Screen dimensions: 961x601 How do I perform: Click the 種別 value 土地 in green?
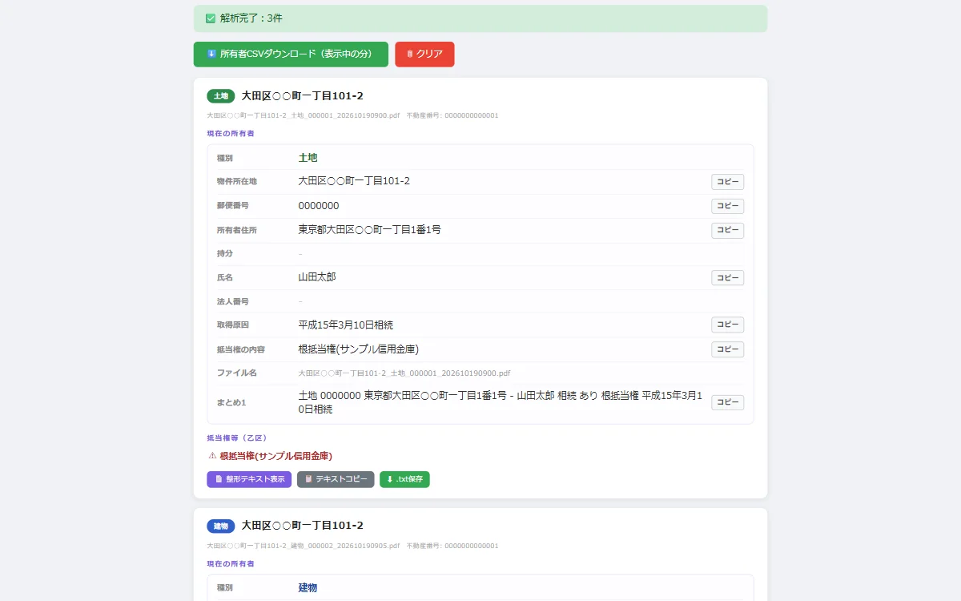tap(308, 158)
